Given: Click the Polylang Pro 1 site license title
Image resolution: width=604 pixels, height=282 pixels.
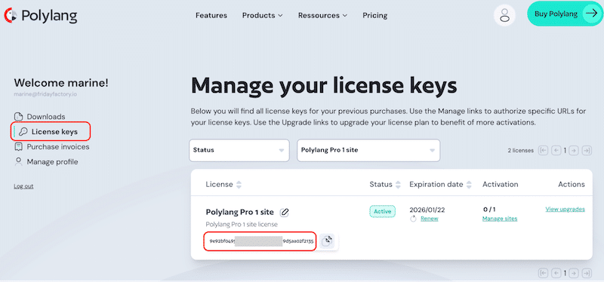Looking at the screenshot, I should click(x=239, y=212).
